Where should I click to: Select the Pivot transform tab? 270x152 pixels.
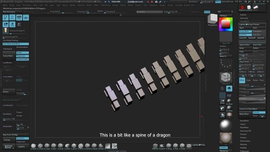262,80
